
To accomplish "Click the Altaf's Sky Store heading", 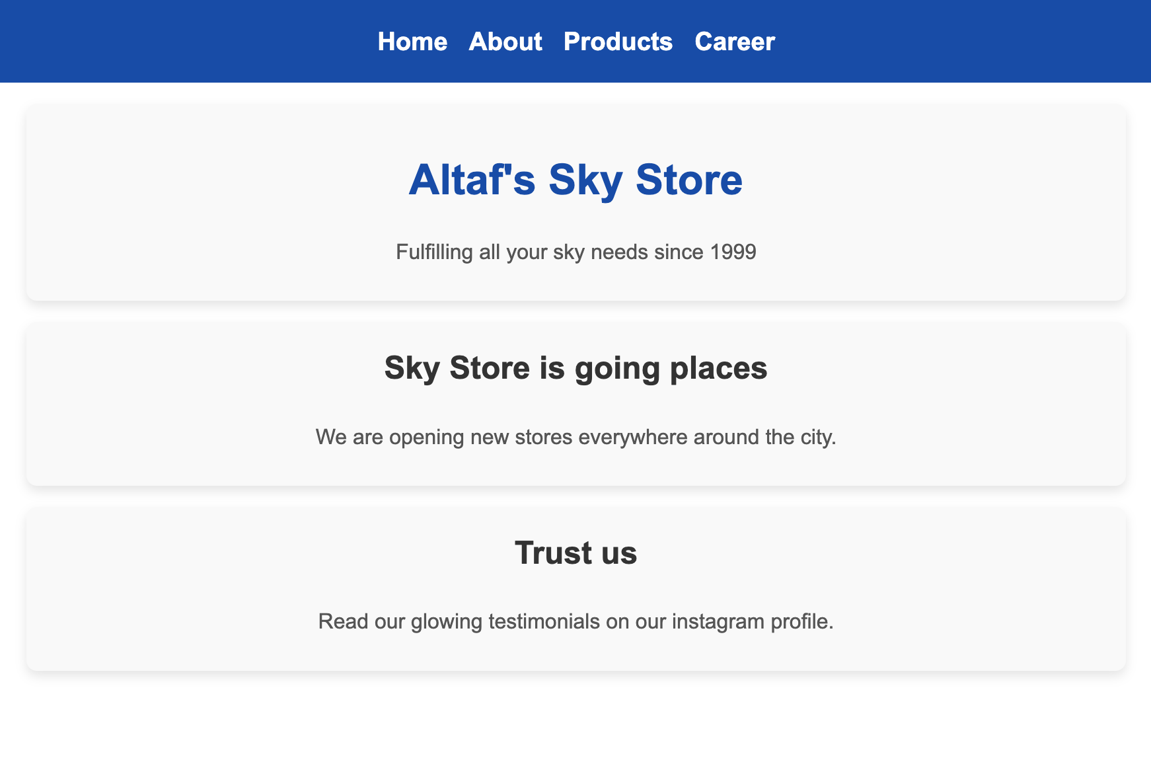I will coord(575,180).
